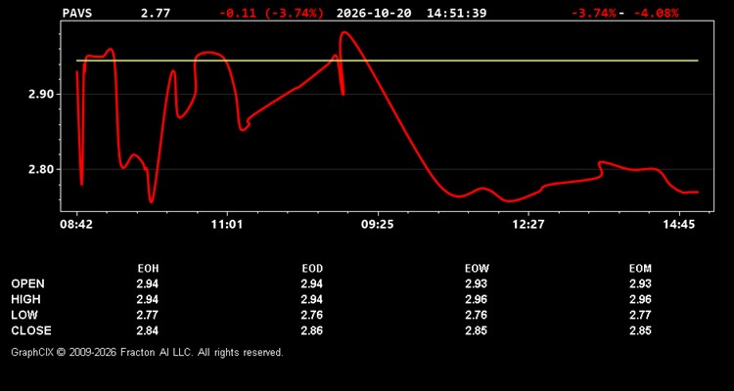
Task: Click the timestamp 14:51:39
Action: click(456, 13)
